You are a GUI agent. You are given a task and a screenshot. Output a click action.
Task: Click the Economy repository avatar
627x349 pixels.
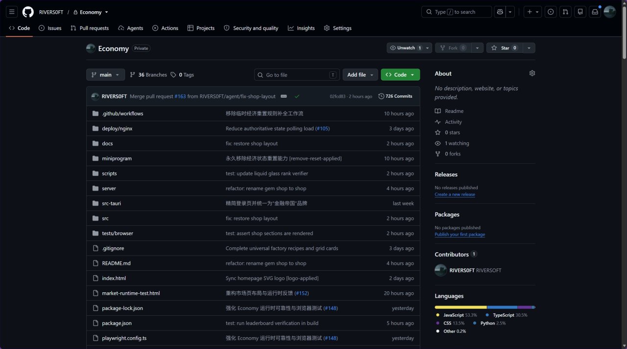(x=91, y=48)
